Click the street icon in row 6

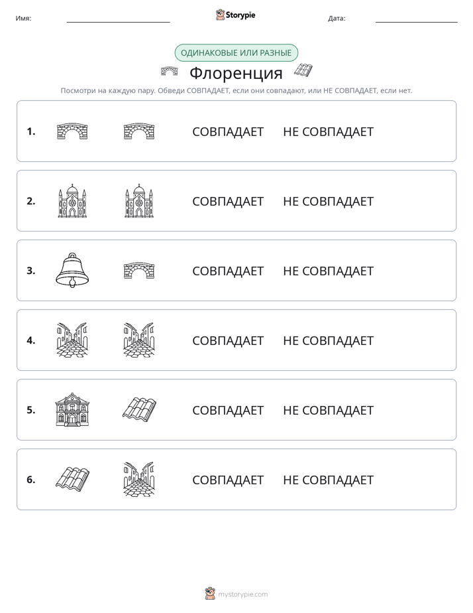(139, 479)
